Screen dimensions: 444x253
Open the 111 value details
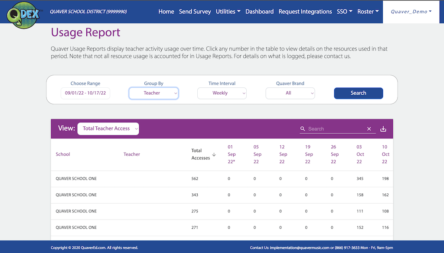pyautogui.click(x=360, y=211)
